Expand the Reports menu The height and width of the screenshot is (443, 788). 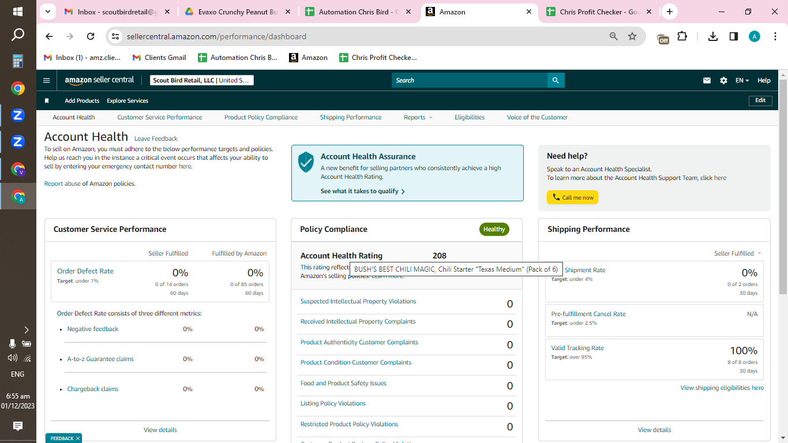(418, 117)
